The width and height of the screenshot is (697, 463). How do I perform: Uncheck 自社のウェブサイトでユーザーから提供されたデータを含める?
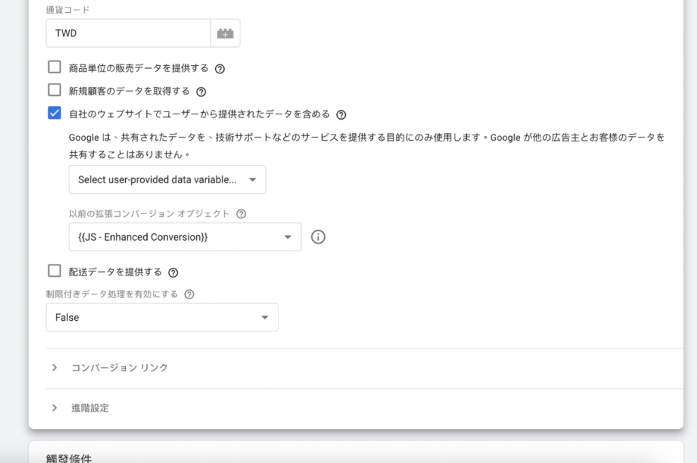click(54, 114)
